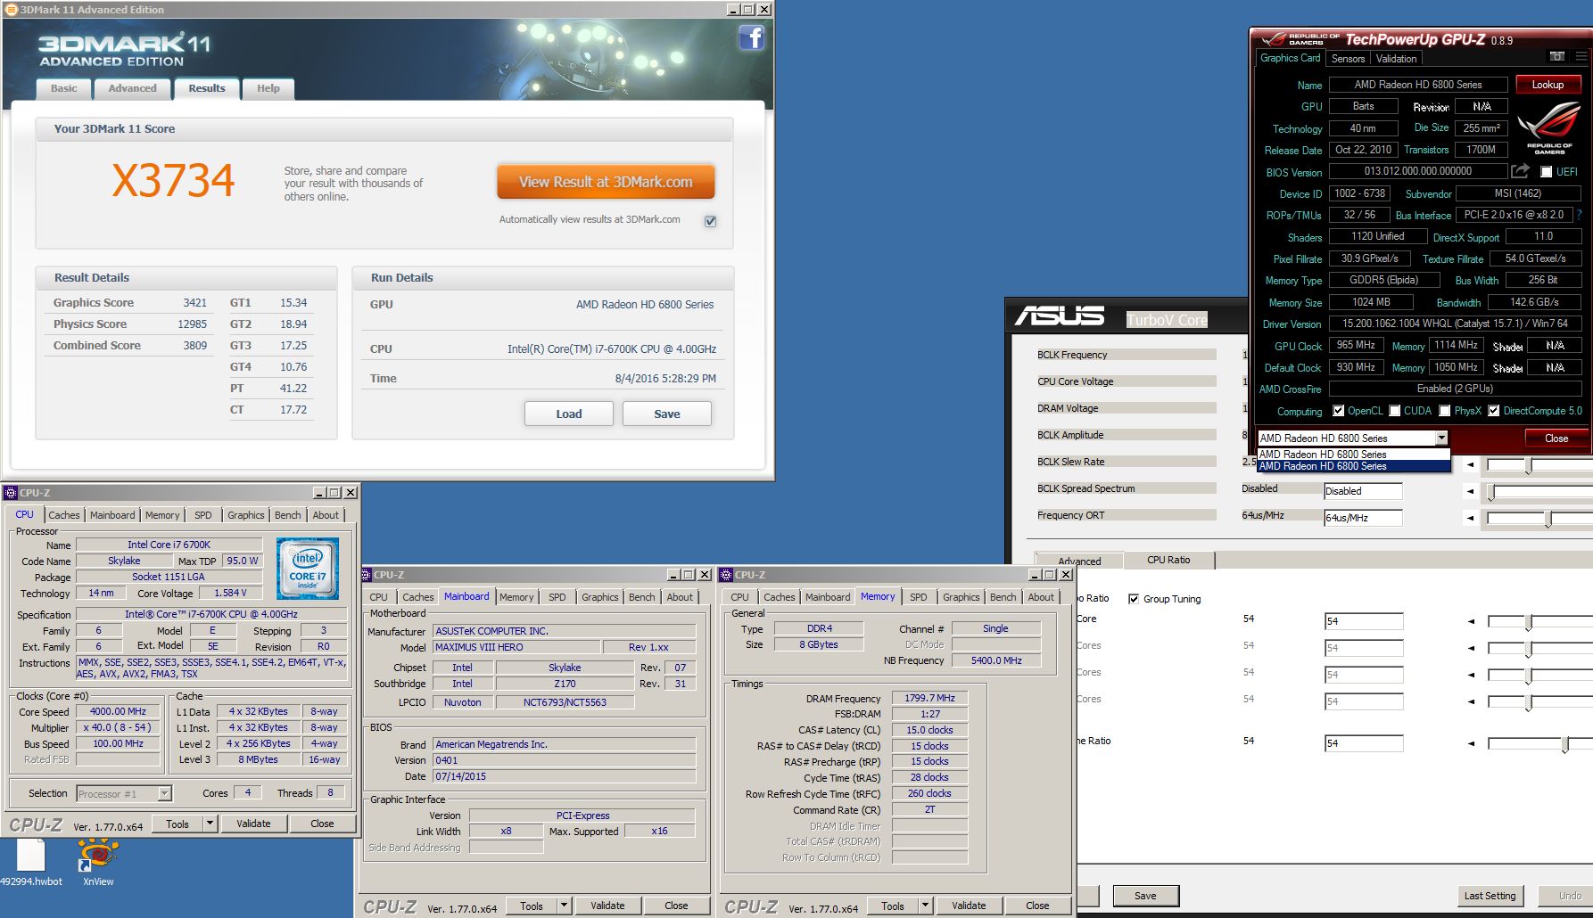Image resolution: width=1593 pixels, height=918 pixels.
Task: Switch to Advanced tab in 3DMark
Action: coord(132,88)
